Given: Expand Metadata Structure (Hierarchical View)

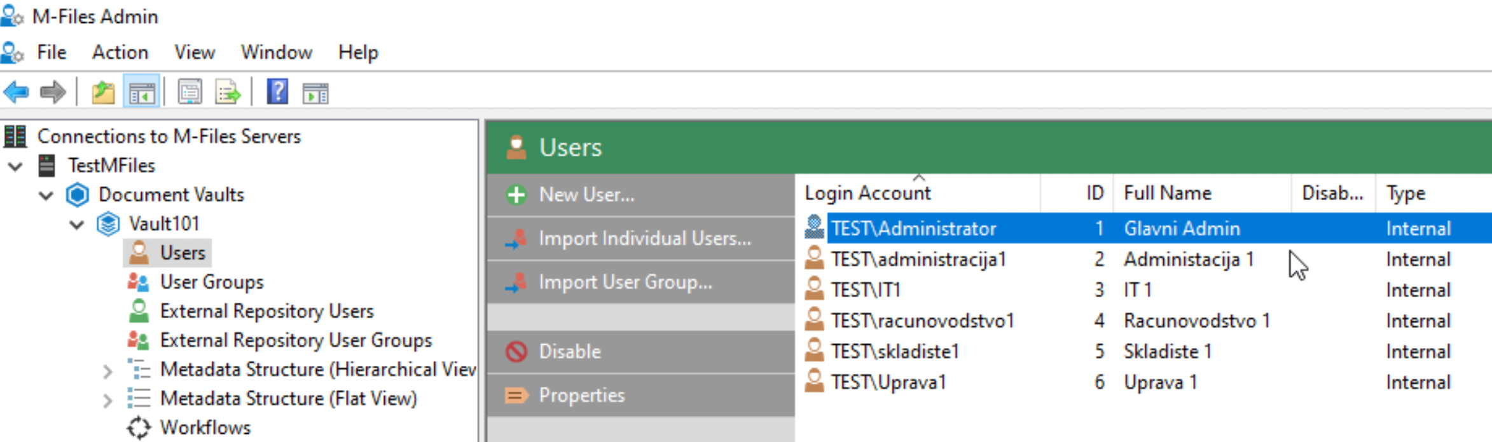Looking at the screenshot, I should [x=107, y=371].
